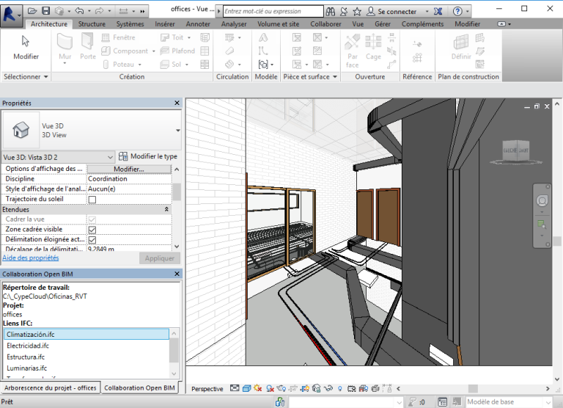
Task: Open the Vue 3D type selector dropdown
Action: [177, 131]
